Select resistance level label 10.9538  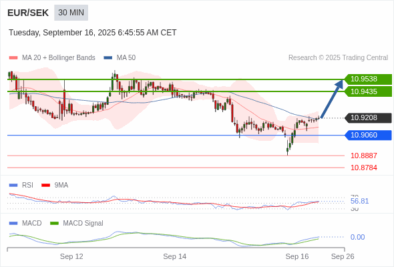tap(368, 79)
